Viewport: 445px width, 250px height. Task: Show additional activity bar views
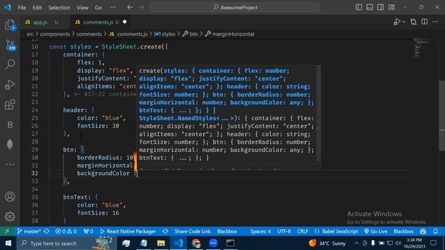pos(10,165)
